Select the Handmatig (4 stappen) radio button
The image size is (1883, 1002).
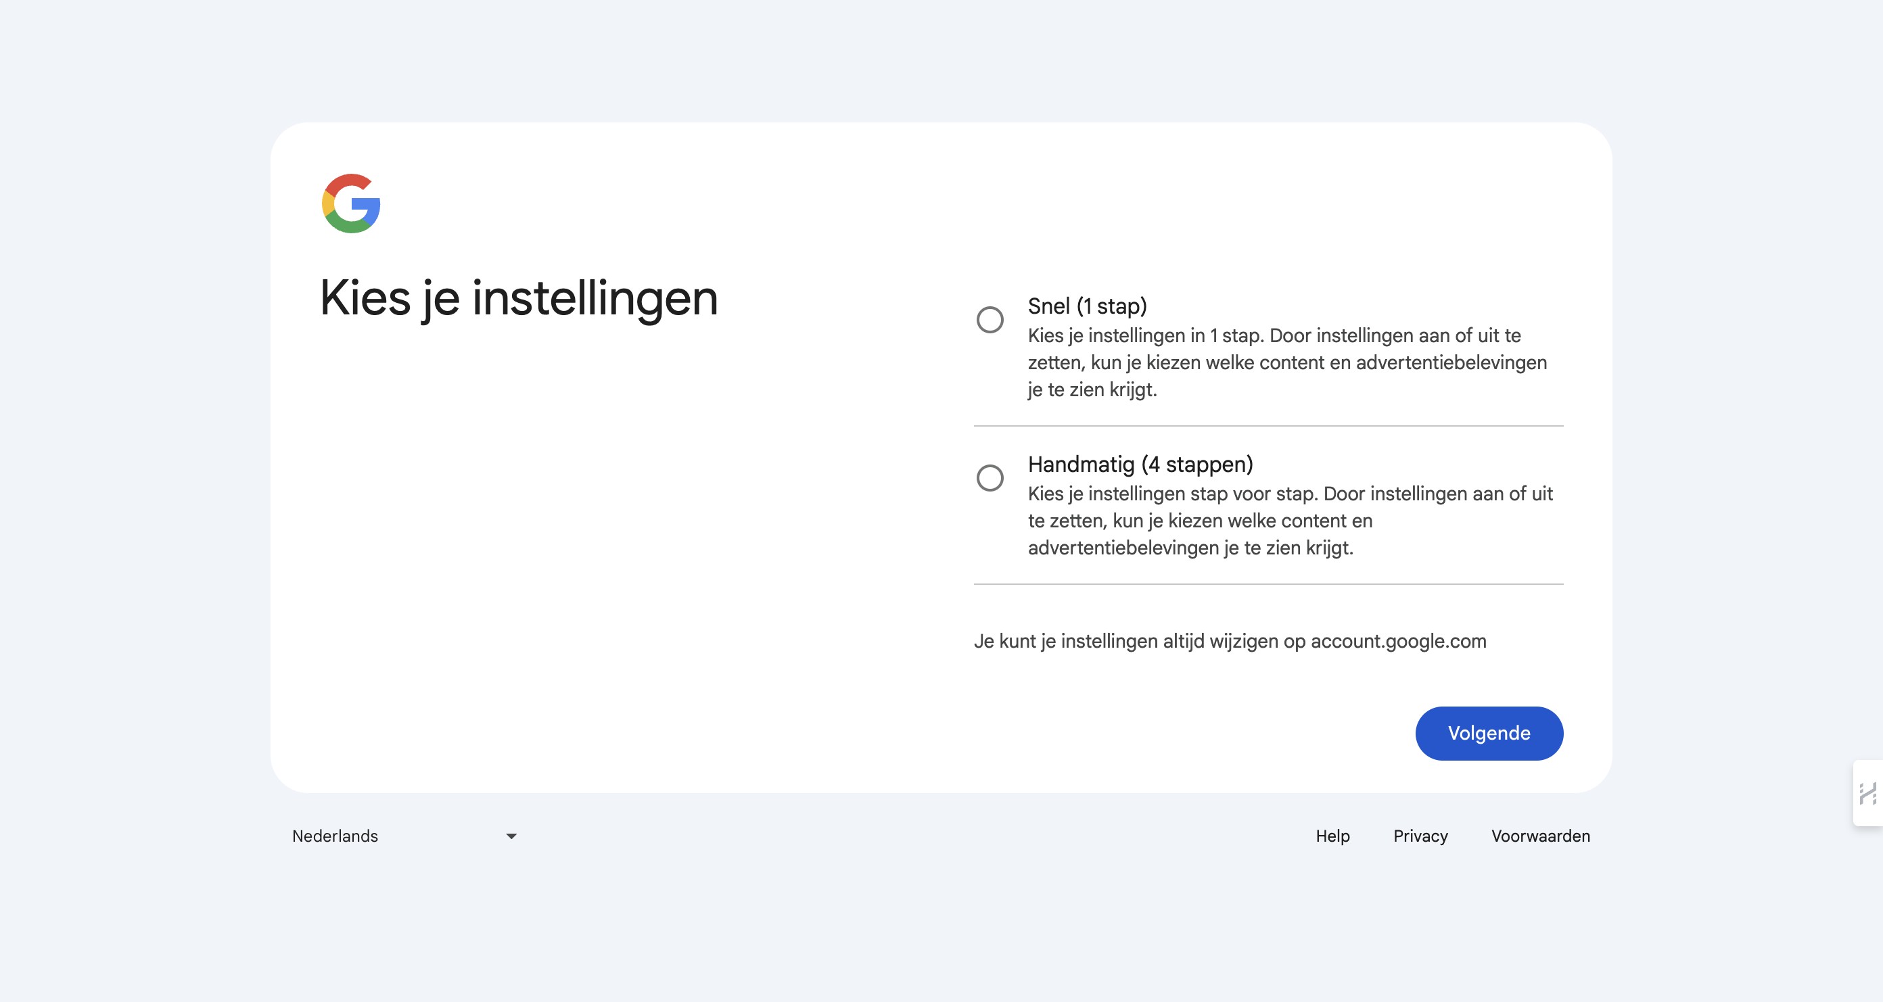click(990, 478)
